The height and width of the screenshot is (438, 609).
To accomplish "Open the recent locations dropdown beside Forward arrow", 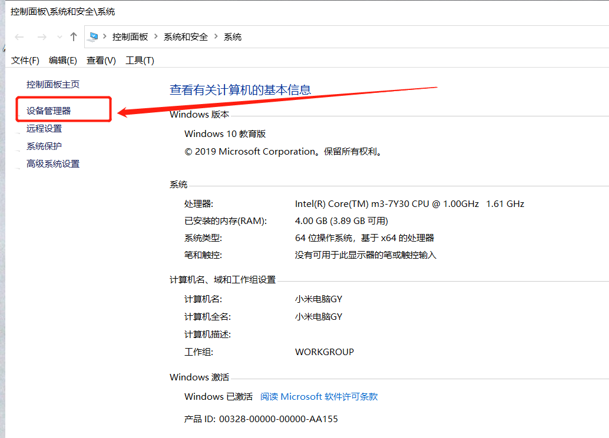I will pyautogui.click(x=59, y=36).
